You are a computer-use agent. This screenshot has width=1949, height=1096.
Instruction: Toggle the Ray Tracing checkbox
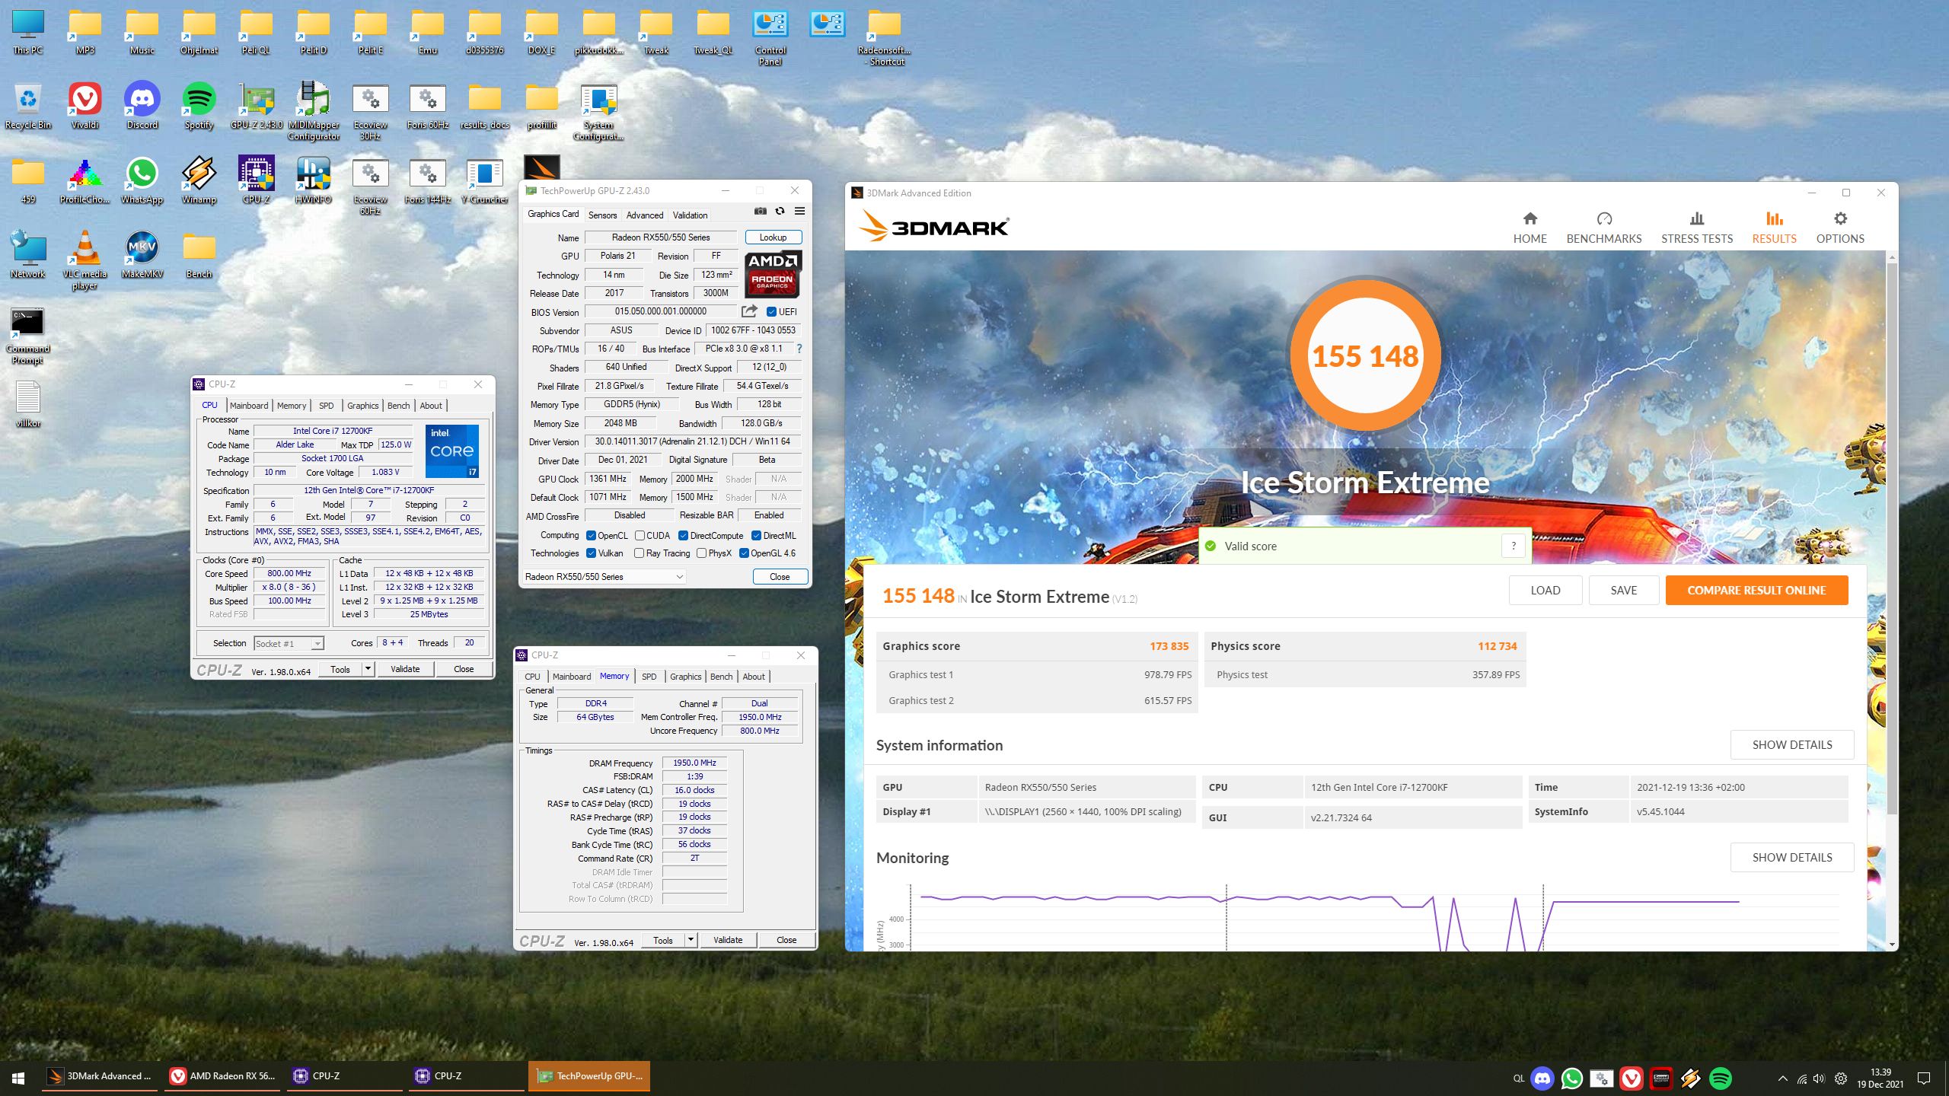[639, 553]
